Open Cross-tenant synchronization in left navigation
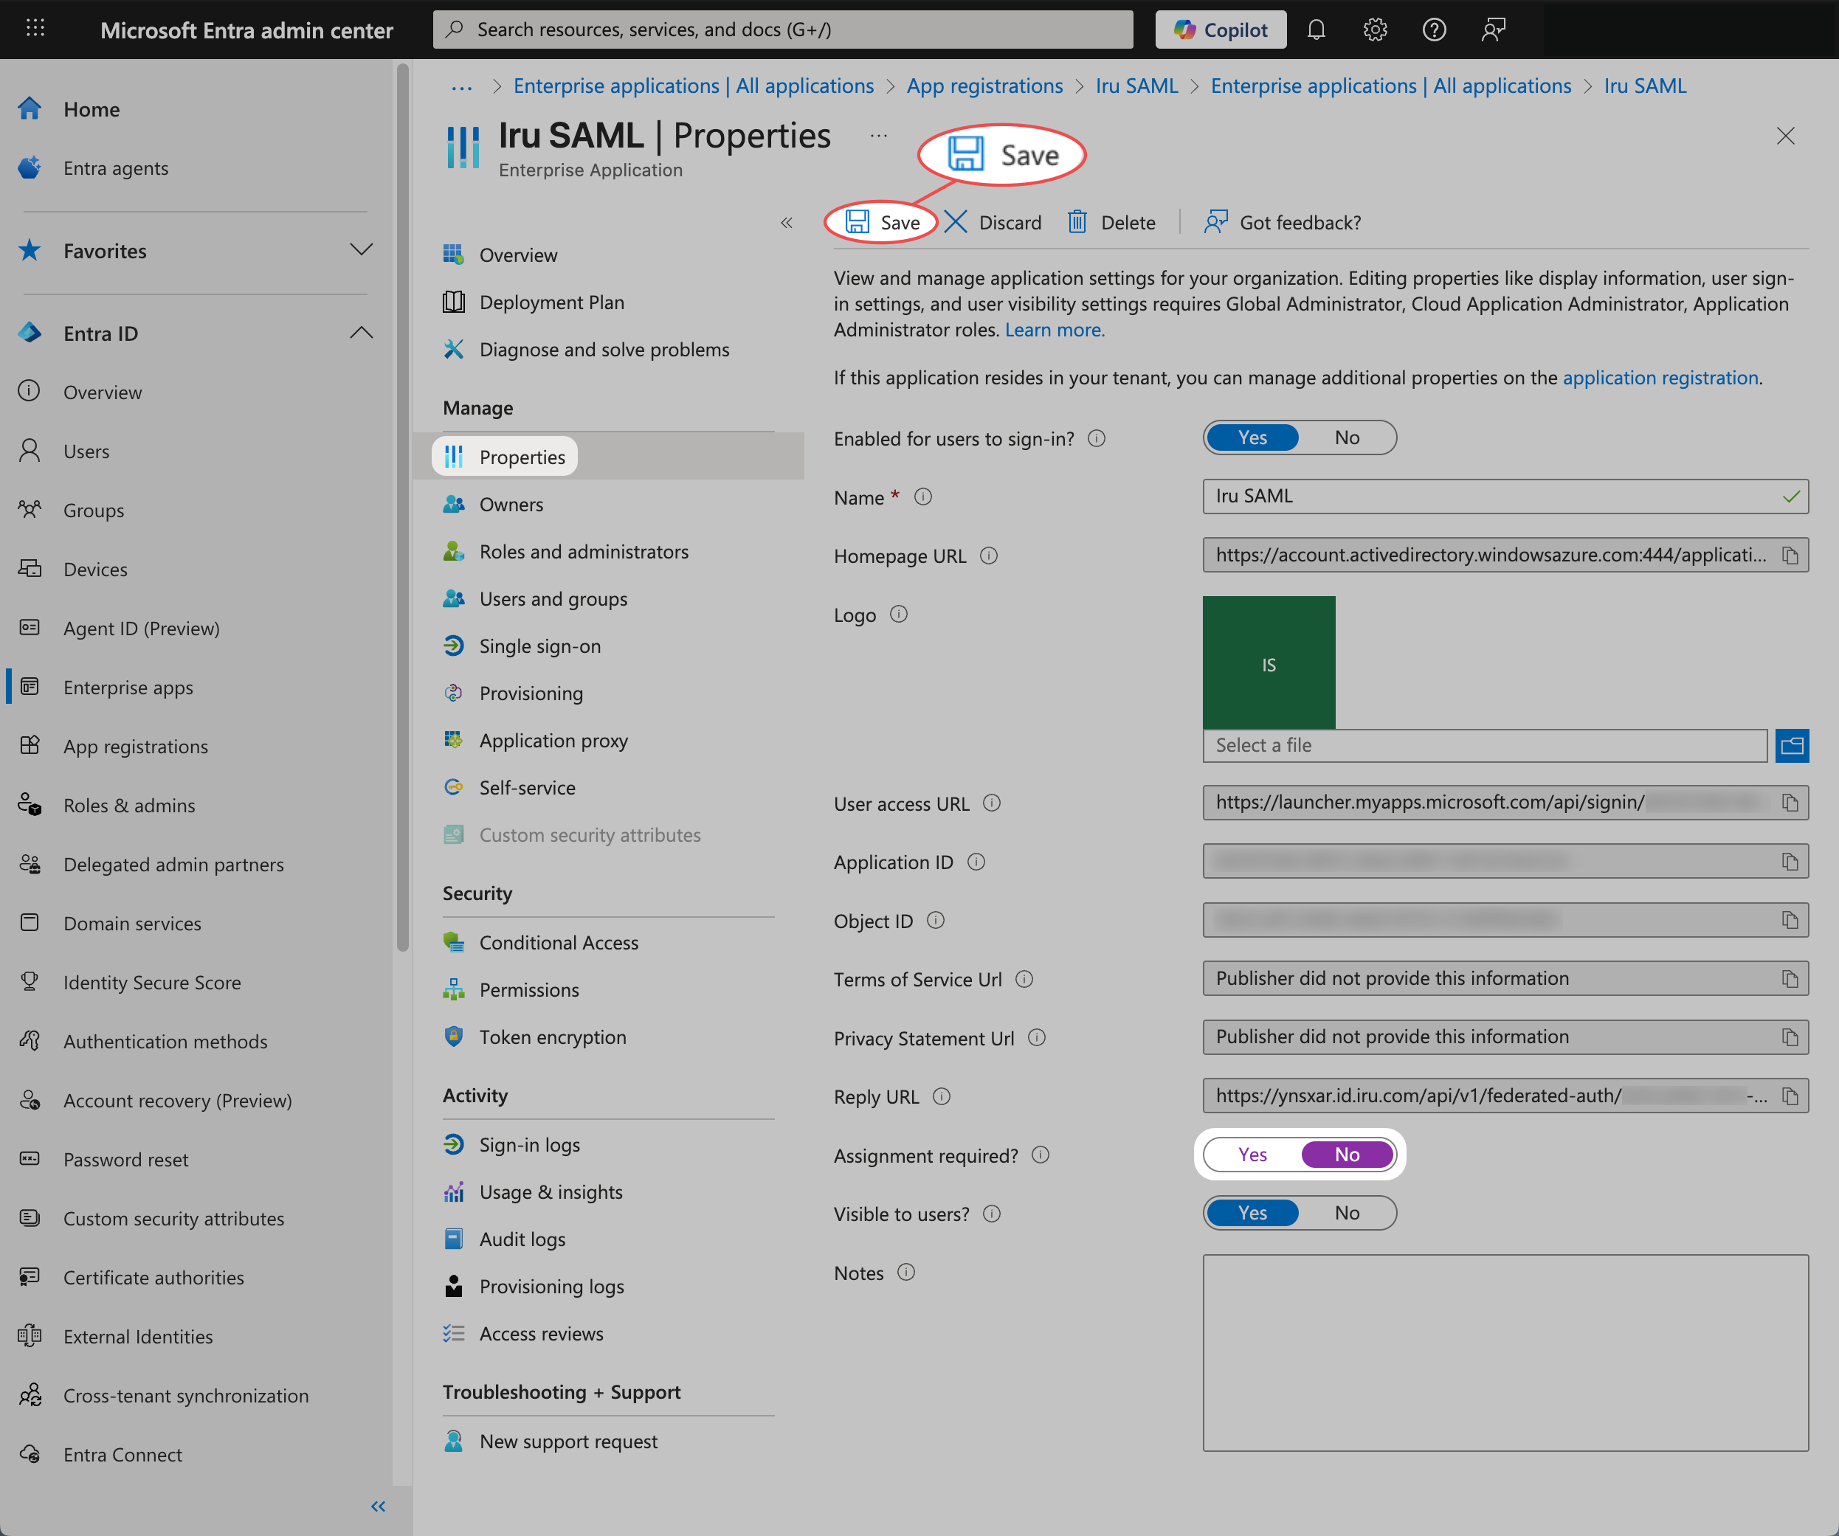The height and width of the screenshot is (1536, 1839). click(x=186, y=1396)
